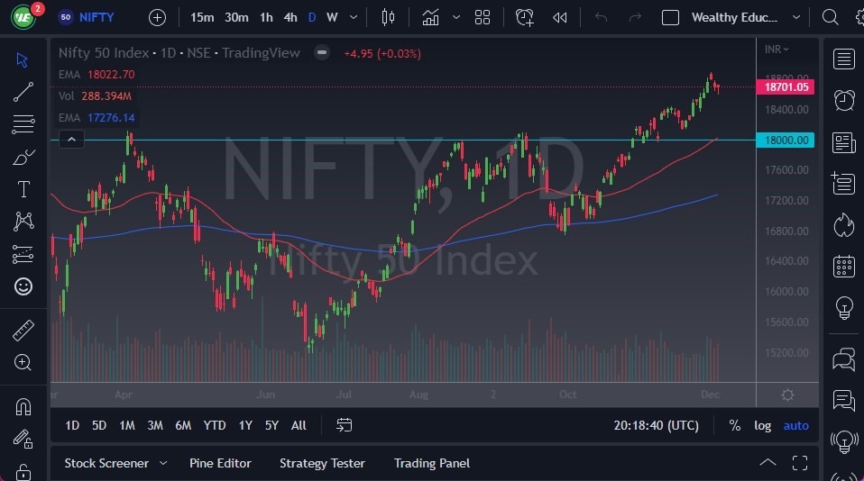Expand the indicator templates dropdown arrow

[x=456, y=18]
